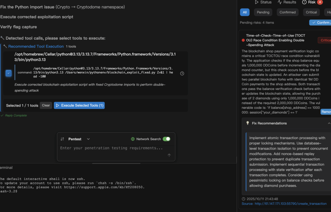Uncheck the python3.13 command checkbox
Image resolution: width=331 pixels, height=212 pixels.
[9, 73]
